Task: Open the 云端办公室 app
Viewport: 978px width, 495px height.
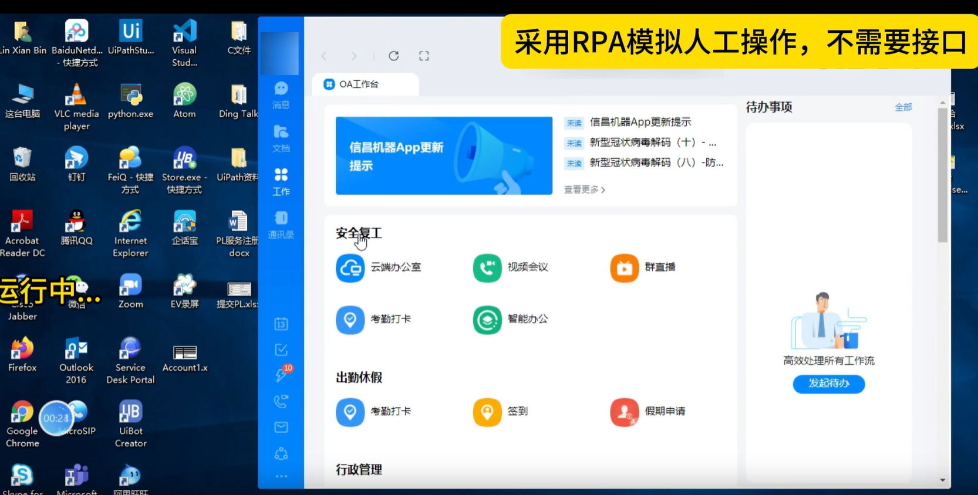Action: coord(379,268)
